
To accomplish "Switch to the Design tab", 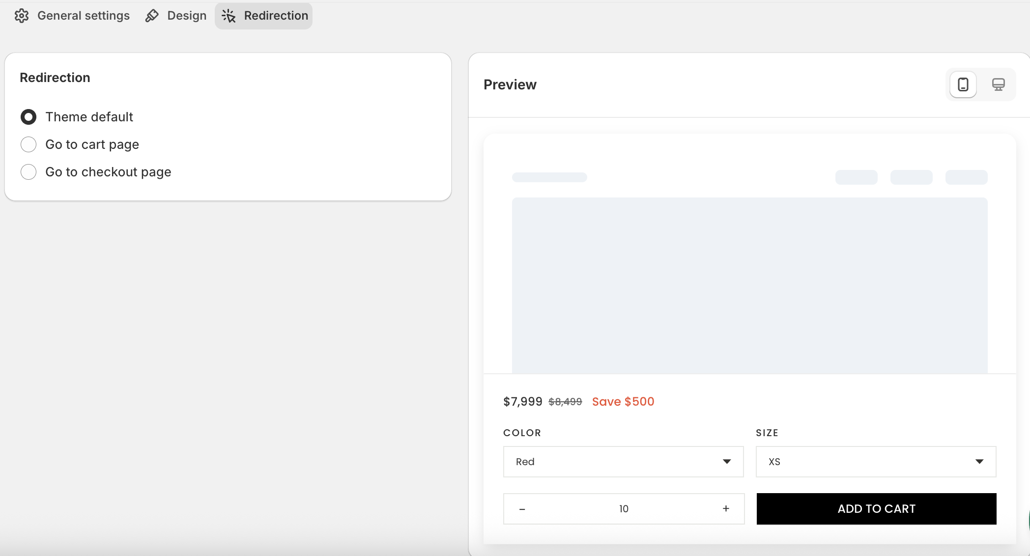I will 187,16.
